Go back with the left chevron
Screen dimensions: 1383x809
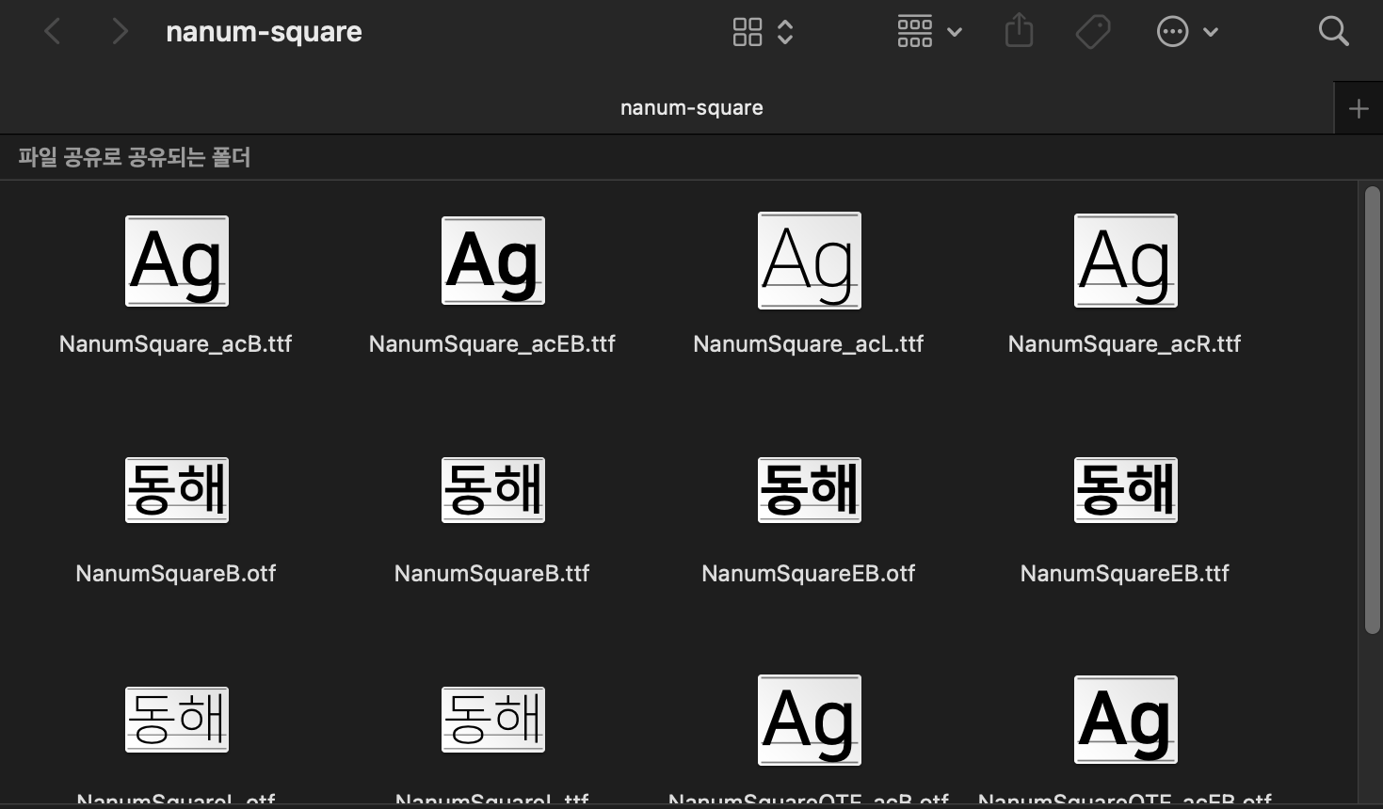(53, 32)
